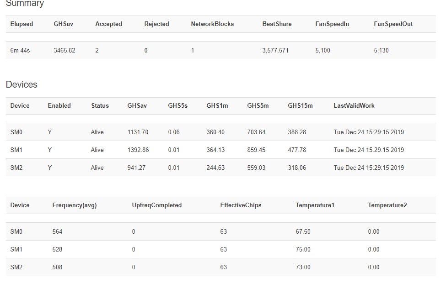Click SM2 last valid work timestamp
The width and height of the screenshot is (446, 283).
point(369,168)
